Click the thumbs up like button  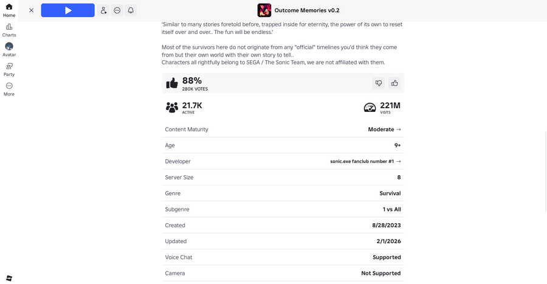pyautogui.click(x=394, y=83)
